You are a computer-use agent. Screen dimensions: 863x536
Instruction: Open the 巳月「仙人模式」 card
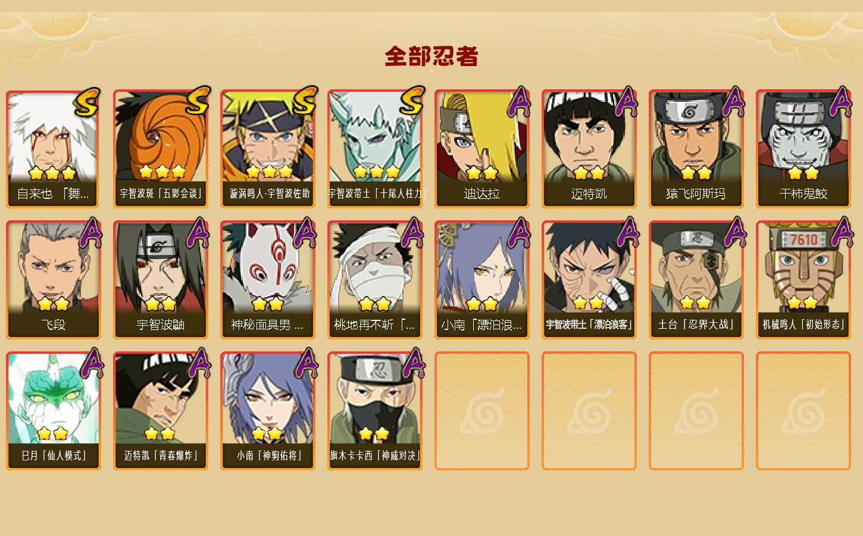(53, 411)
